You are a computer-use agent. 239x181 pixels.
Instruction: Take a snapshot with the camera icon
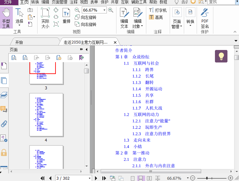[x=30, y=10]
